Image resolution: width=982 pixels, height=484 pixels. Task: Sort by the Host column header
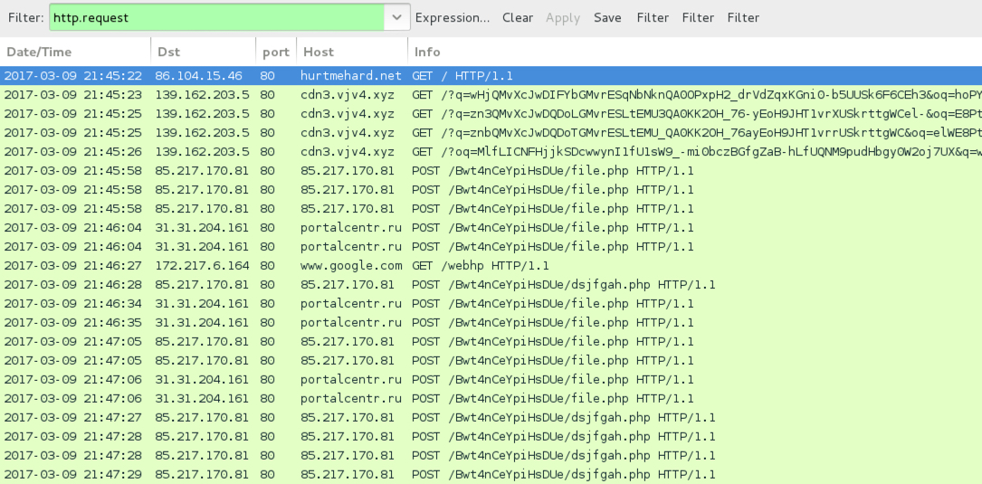point(351,52)
